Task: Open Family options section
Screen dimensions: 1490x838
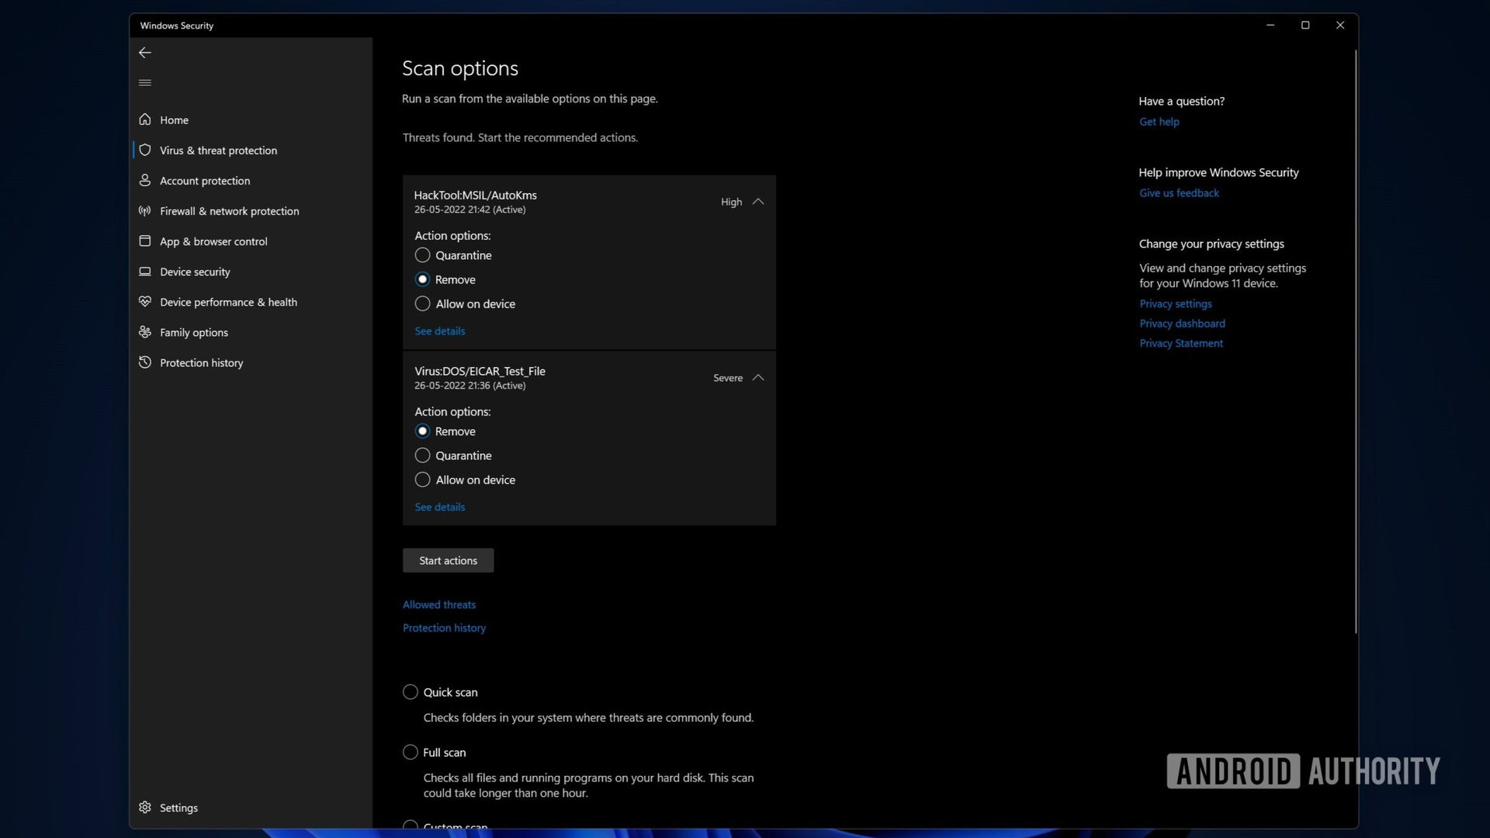Action: (x=193, y=331)
